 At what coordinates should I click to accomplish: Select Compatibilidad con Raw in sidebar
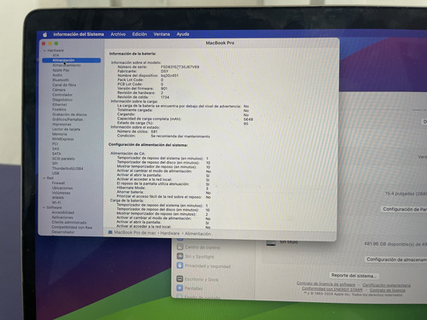coord(72,227)
